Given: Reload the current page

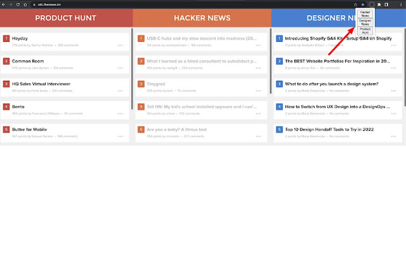Looking at the screenshot, I should 18,4.
